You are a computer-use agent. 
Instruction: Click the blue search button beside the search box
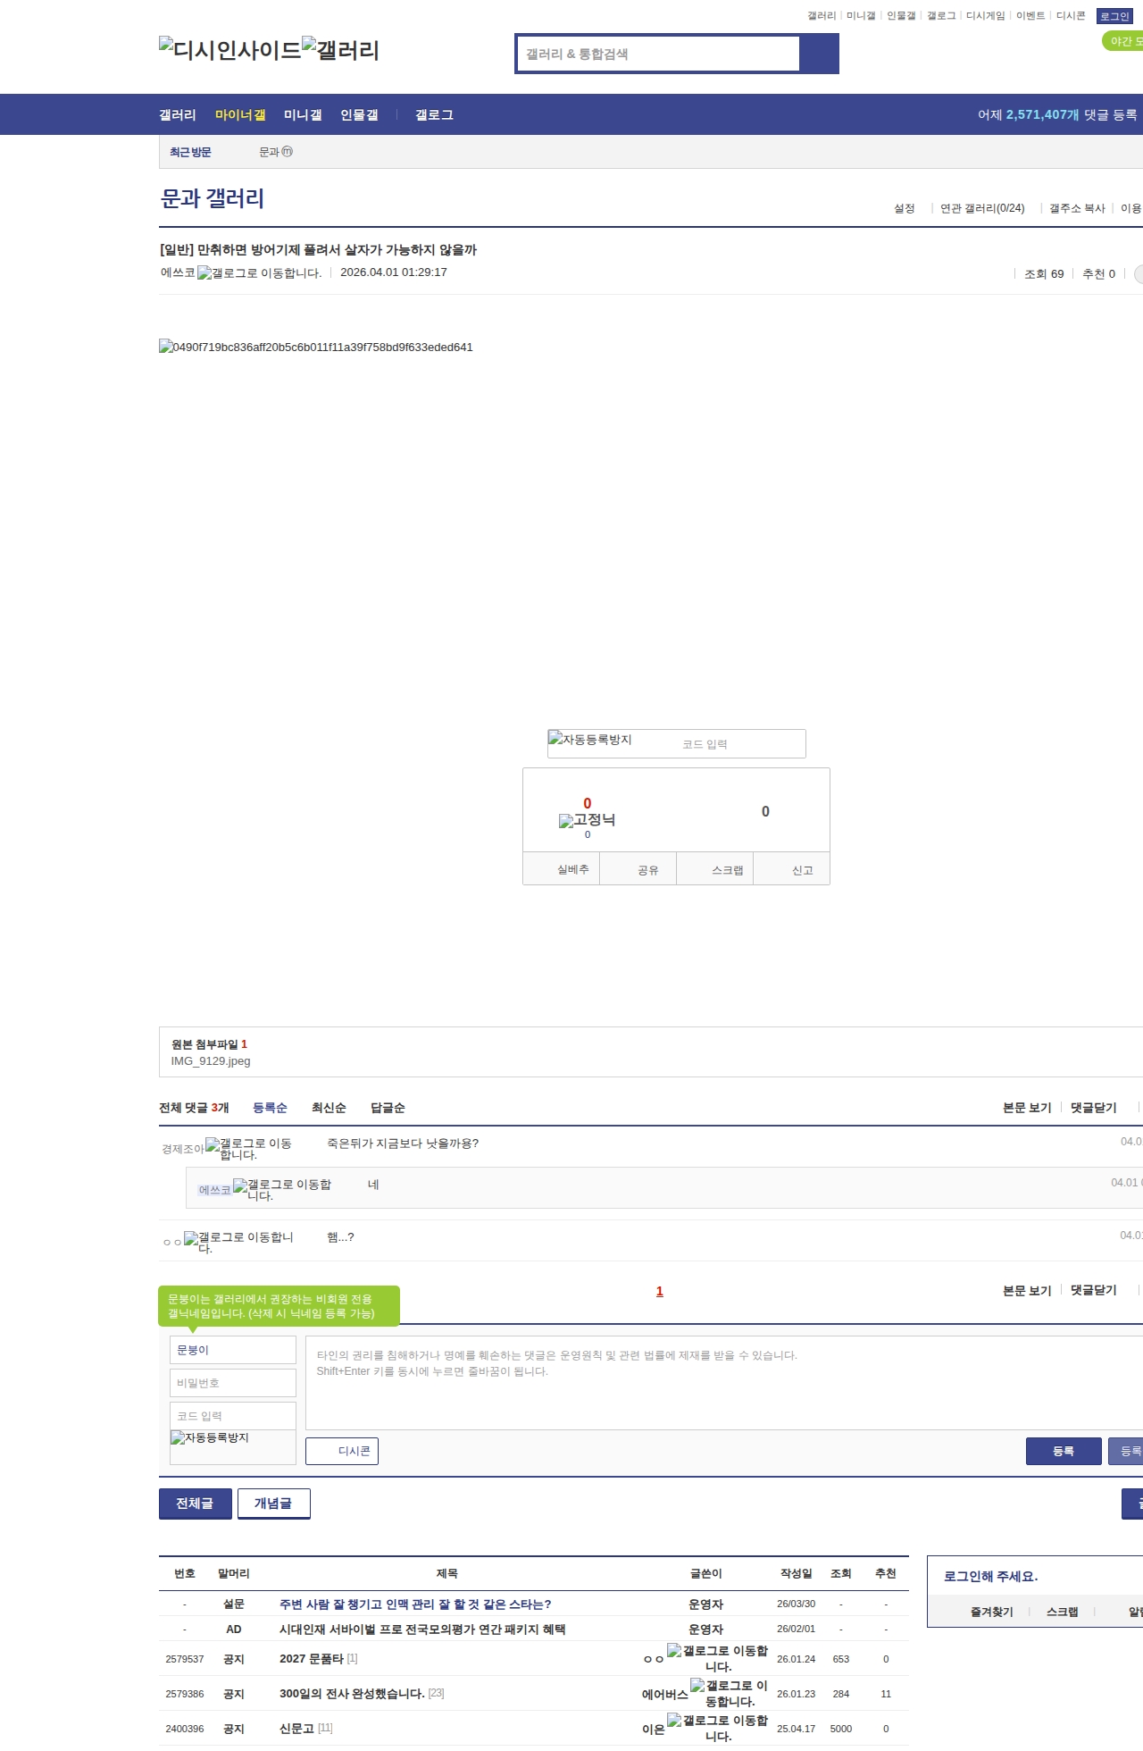tap(819, 54)
